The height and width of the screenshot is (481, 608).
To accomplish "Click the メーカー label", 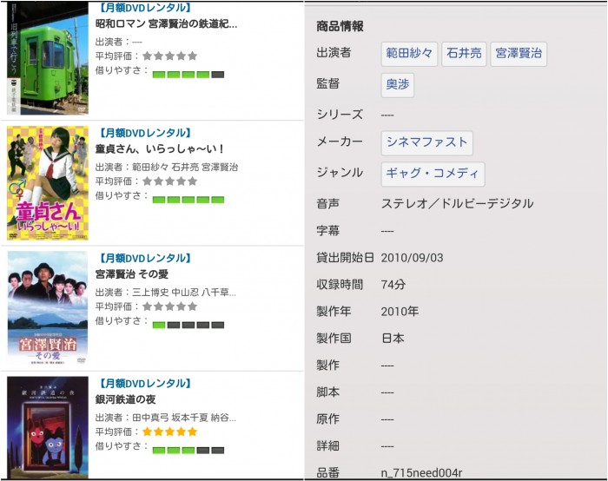I will pyautogui.click(x=340, y=142).
